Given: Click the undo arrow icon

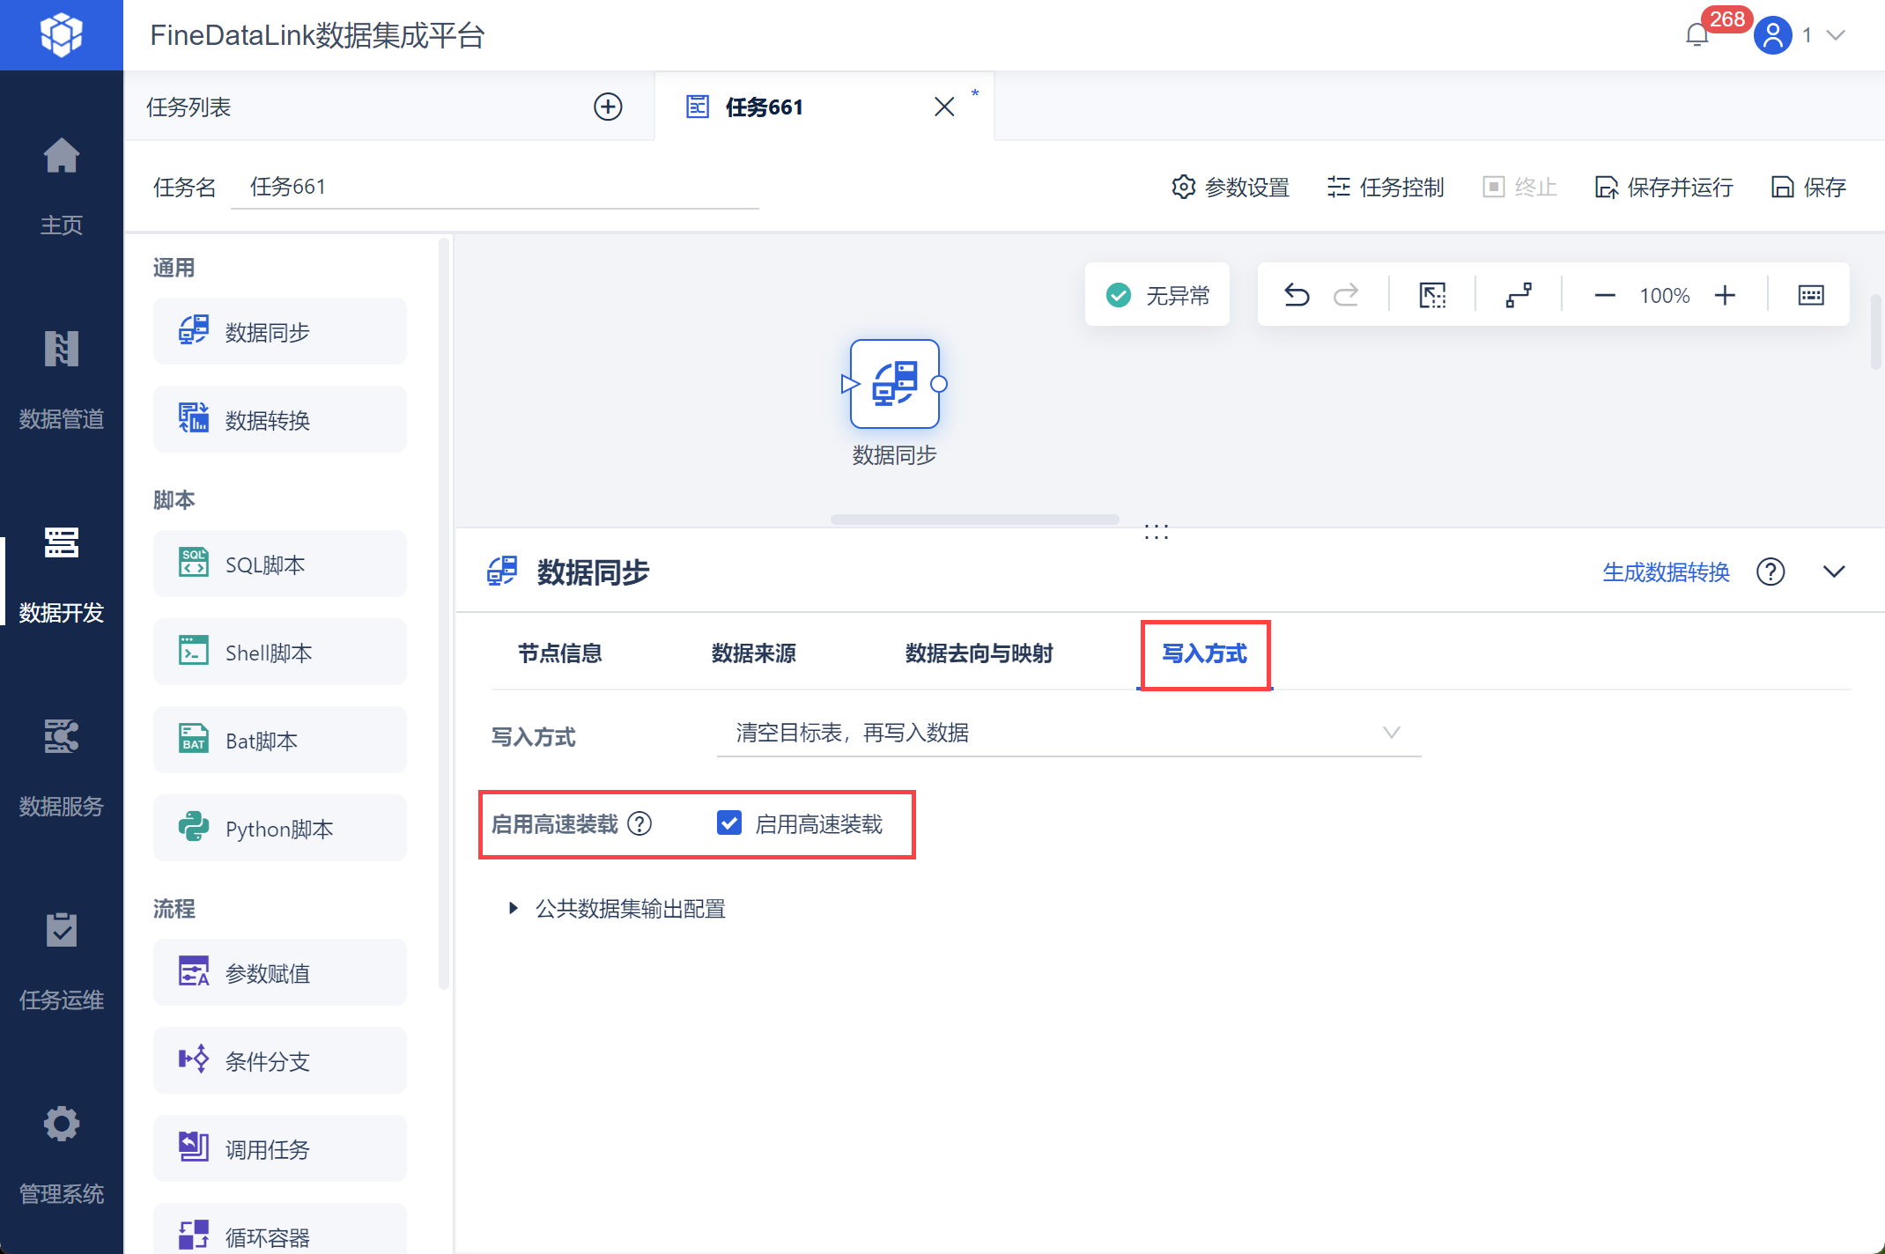Looking at the screenshot, I should (x=1297, y=295).
